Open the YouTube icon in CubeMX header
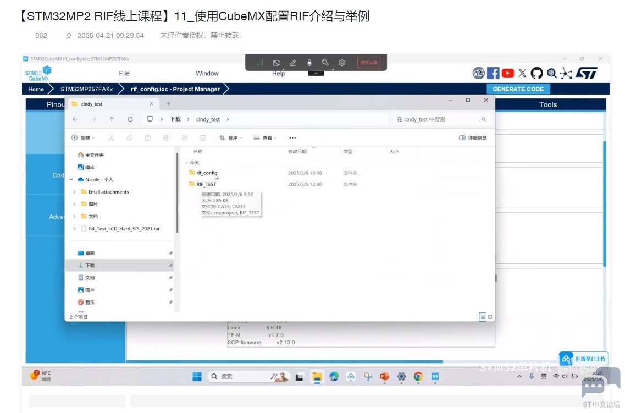The height and width of the screenshot is (413, 625). coord(508,73)
